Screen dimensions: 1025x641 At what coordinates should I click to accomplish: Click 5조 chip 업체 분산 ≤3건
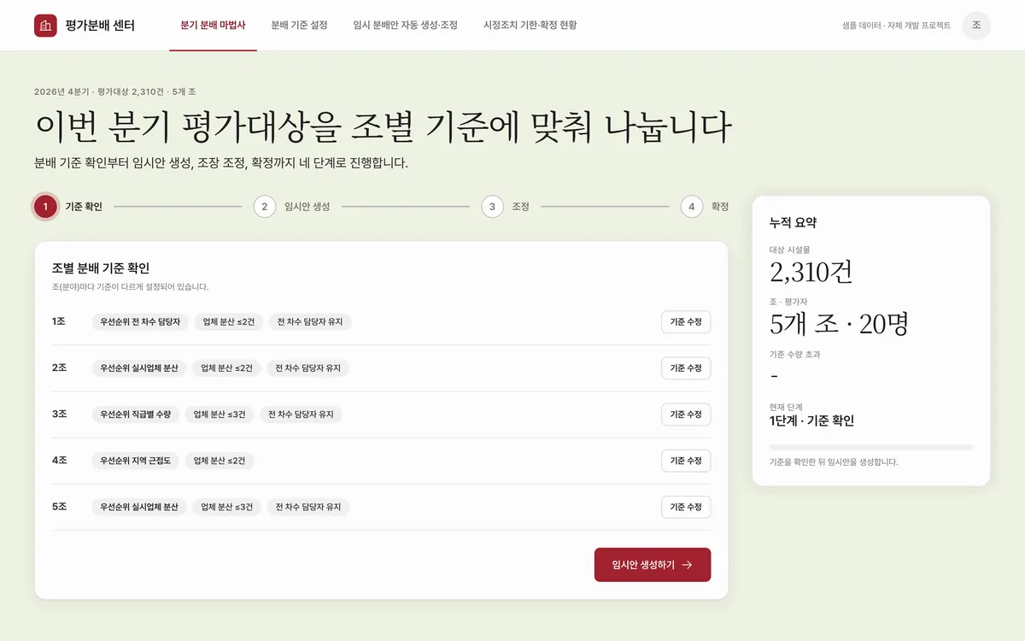click(226, 507)
